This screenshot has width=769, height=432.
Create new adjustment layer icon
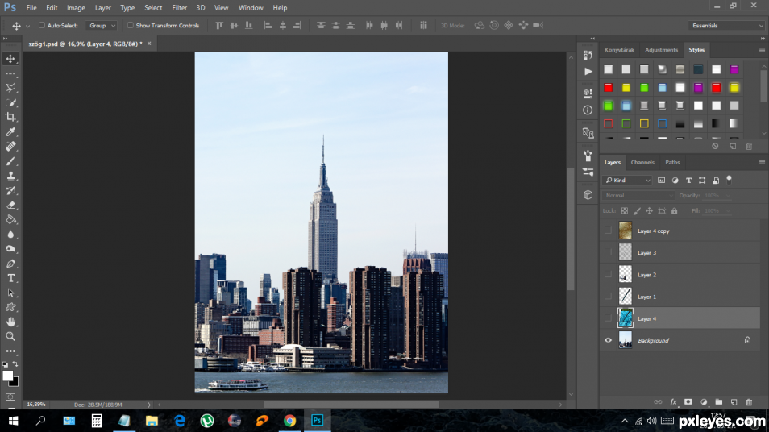tap(704, 402)
